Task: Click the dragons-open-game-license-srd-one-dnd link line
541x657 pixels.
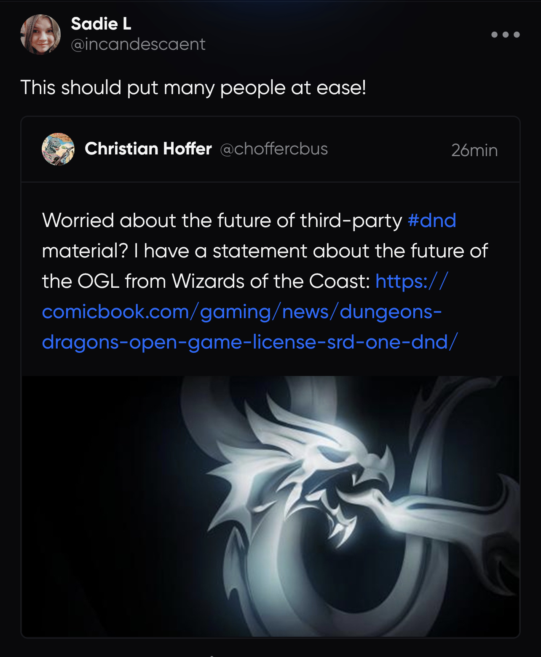Action: tap(249, 342)
